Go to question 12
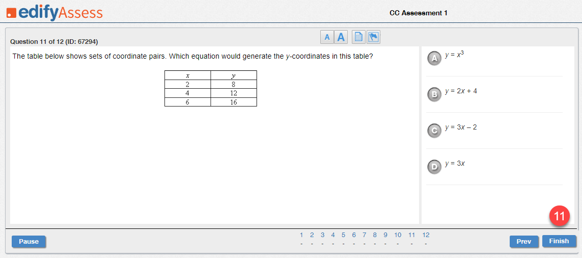 [426, 235]
